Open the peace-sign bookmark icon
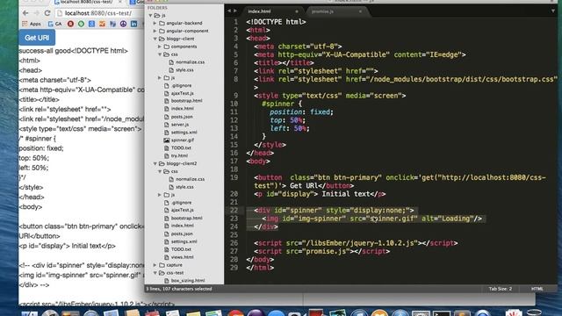This screenshot has height=316, width=562. [x=123, y=24]
